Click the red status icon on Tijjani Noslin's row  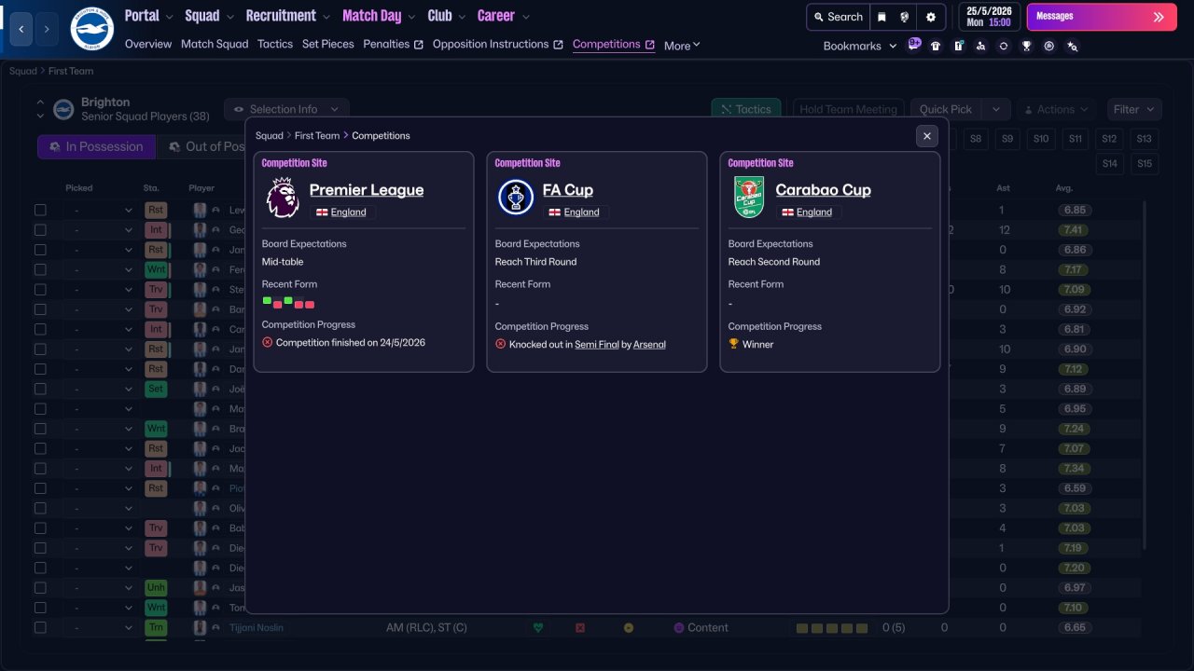click(580, 628)
